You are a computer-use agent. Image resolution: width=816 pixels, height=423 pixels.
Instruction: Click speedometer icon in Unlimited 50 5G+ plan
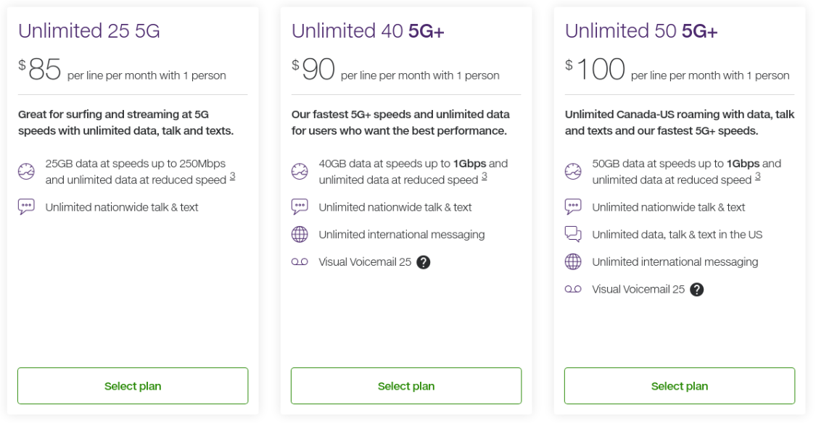coord(573,172)
